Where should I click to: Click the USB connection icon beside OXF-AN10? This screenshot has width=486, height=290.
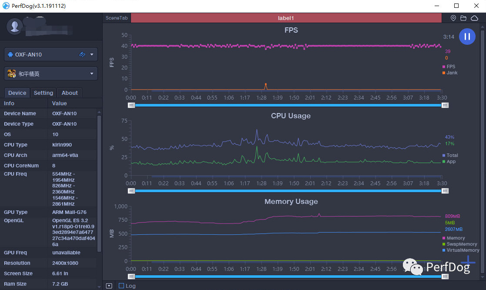(82, 55)
